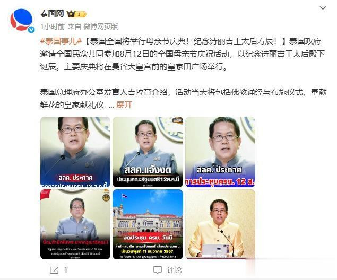Click the bracketed post headline text
The width and height of the screenshot is (337, 280).
186,41
